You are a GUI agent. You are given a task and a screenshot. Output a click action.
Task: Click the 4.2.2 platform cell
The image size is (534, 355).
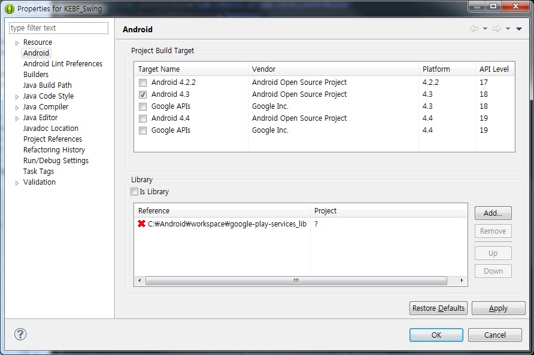click(x=430, y=82)
